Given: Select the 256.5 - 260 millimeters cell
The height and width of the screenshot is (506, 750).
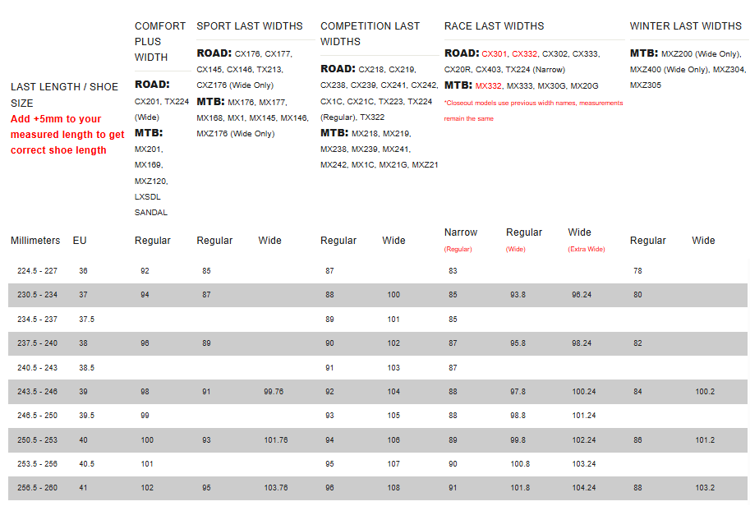Looking at the screenshot, I should (x=37, y=488).
